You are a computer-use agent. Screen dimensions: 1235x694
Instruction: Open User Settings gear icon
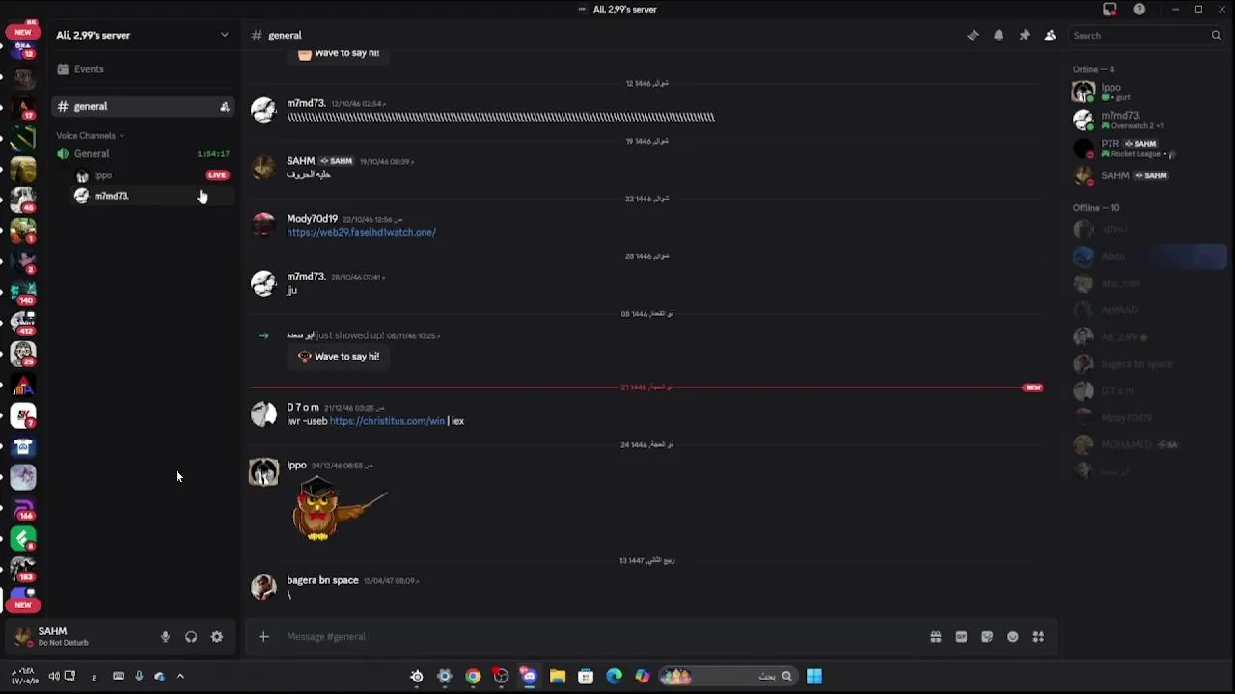pos(217,637)
